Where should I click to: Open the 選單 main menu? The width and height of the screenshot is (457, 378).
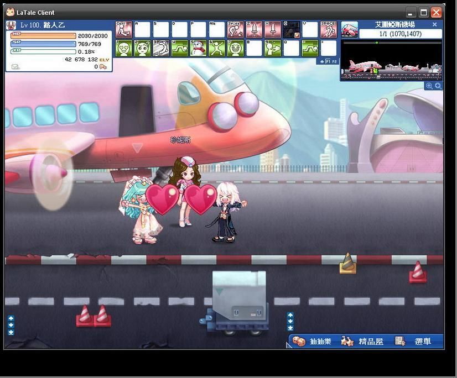413,342
